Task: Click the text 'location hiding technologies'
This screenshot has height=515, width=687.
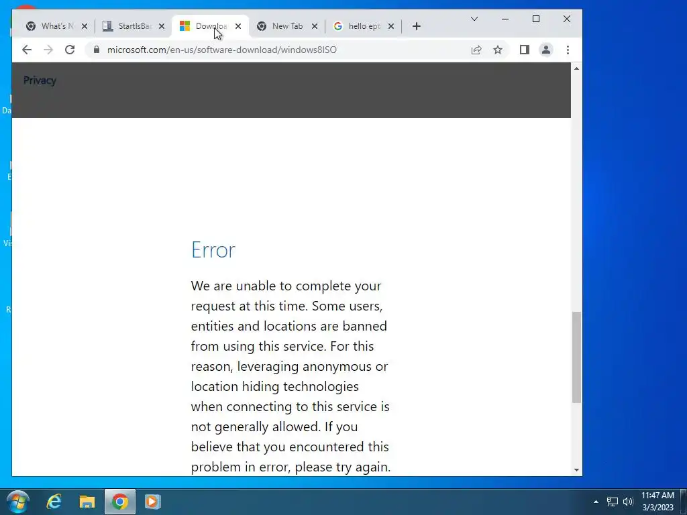Action: [x=274, y=387]
